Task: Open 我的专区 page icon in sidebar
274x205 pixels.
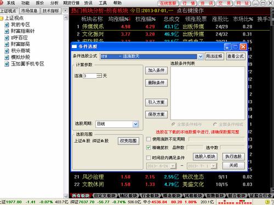Action: [x=7, y=25]
